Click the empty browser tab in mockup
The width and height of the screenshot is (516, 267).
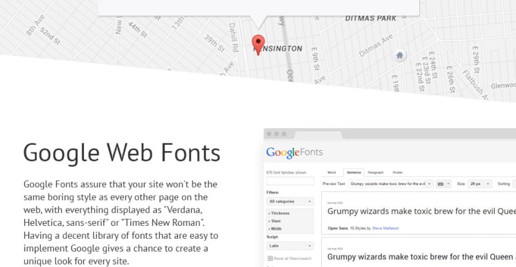318,134
